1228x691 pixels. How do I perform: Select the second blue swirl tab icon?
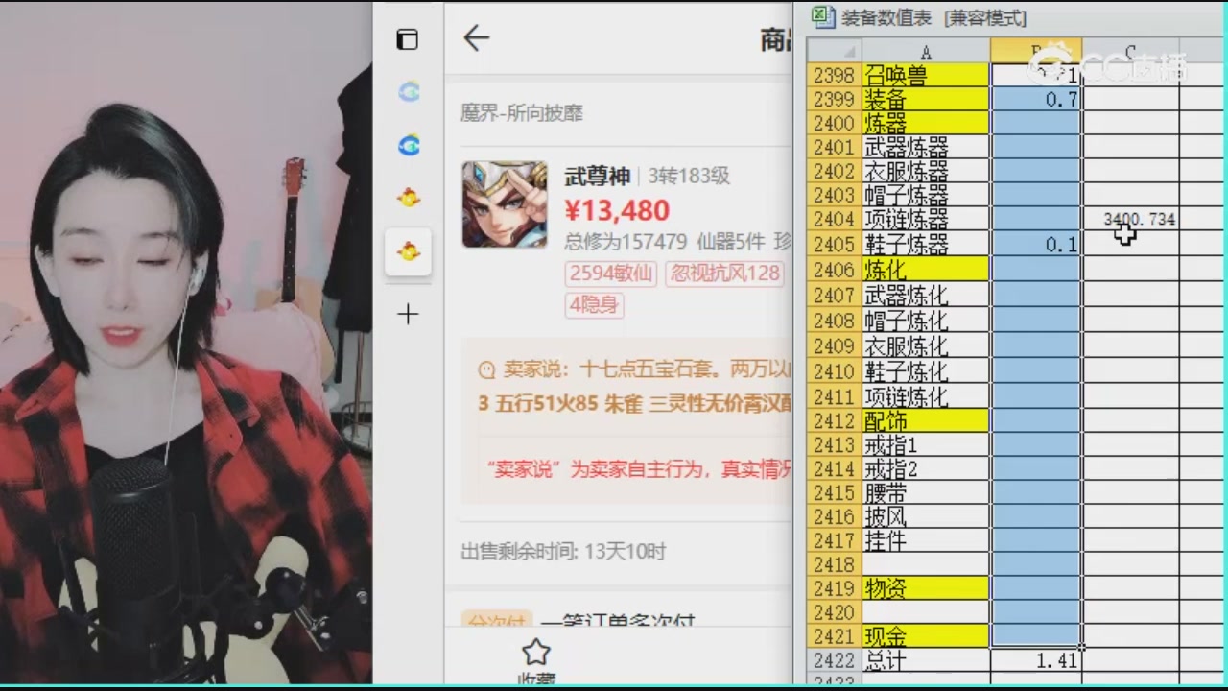[x=409, y=145]
